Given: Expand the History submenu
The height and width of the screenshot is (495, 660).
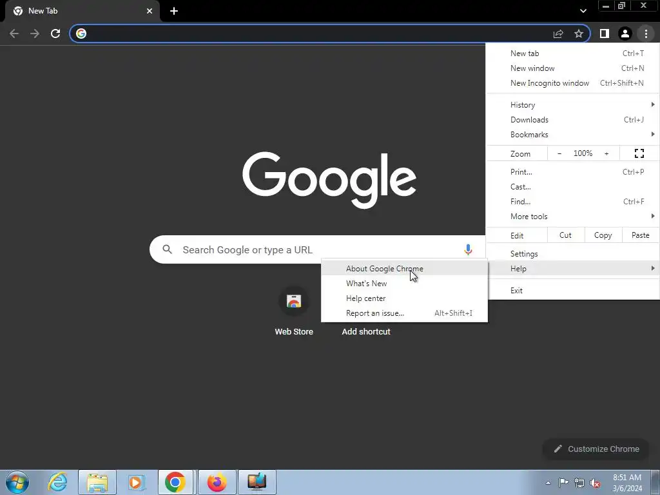Looking at the screenshot, I should 573,105.
